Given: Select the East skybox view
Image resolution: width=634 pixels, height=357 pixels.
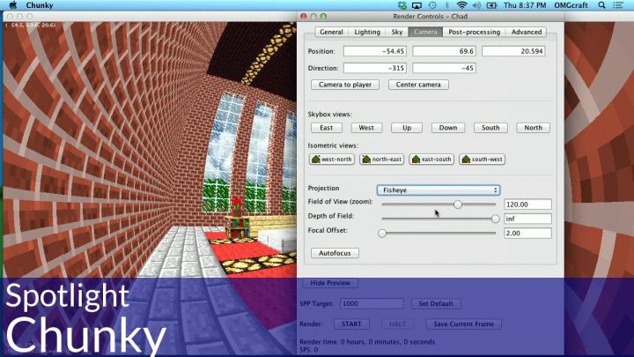Looking at the screenshot, I should [327, 128].
